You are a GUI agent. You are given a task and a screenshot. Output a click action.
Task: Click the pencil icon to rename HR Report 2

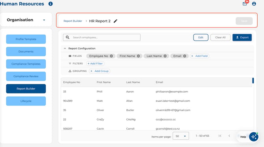(115, 21)
